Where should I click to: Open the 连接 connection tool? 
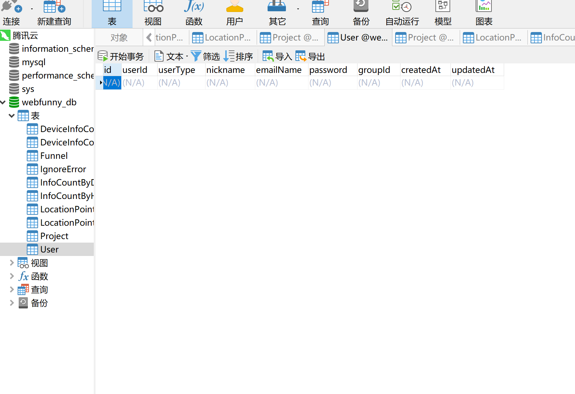11,13
